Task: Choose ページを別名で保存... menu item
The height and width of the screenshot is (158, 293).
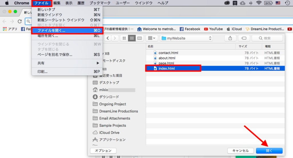Action: pyautogui.click(x=67, y=55)
